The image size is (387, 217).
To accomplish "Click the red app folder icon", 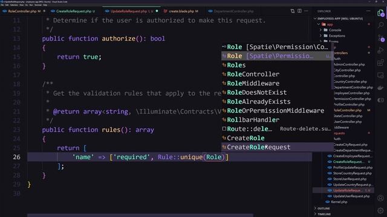I will point(324,24).
